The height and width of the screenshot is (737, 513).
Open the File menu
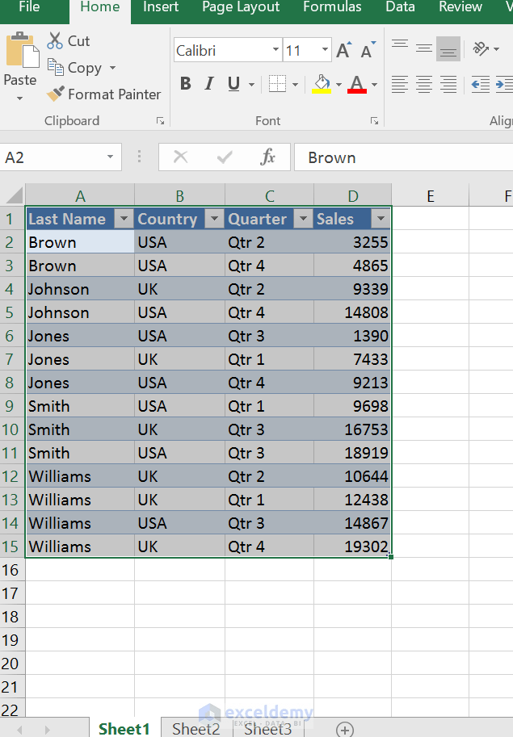(x=32, y=7)
